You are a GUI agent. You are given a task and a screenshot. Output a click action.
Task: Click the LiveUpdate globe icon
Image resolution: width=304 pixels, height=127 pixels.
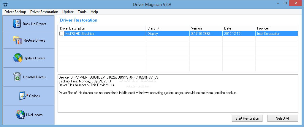(x=21, y=115)
